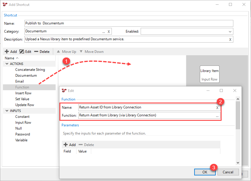
Task: Click the Delete minus icon in toolbar
Action: (x=36, y=51)
